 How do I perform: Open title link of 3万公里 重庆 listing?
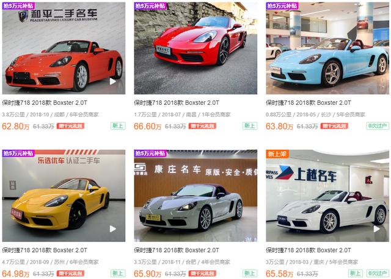309,250
